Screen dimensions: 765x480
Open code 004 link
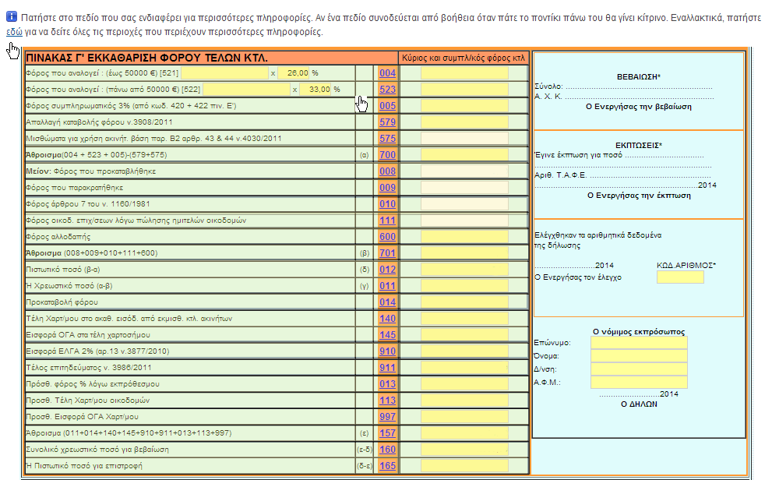coord(387,73)
